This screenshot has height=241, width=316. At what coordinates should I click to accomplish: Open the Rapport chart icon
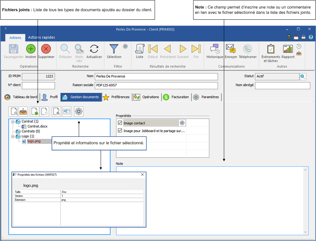tap(288, 49)
